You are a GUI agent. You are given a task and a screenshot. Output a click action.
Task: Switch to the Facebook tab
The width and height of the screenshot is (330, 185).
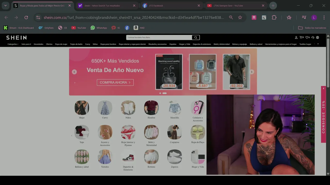(171, 6)
